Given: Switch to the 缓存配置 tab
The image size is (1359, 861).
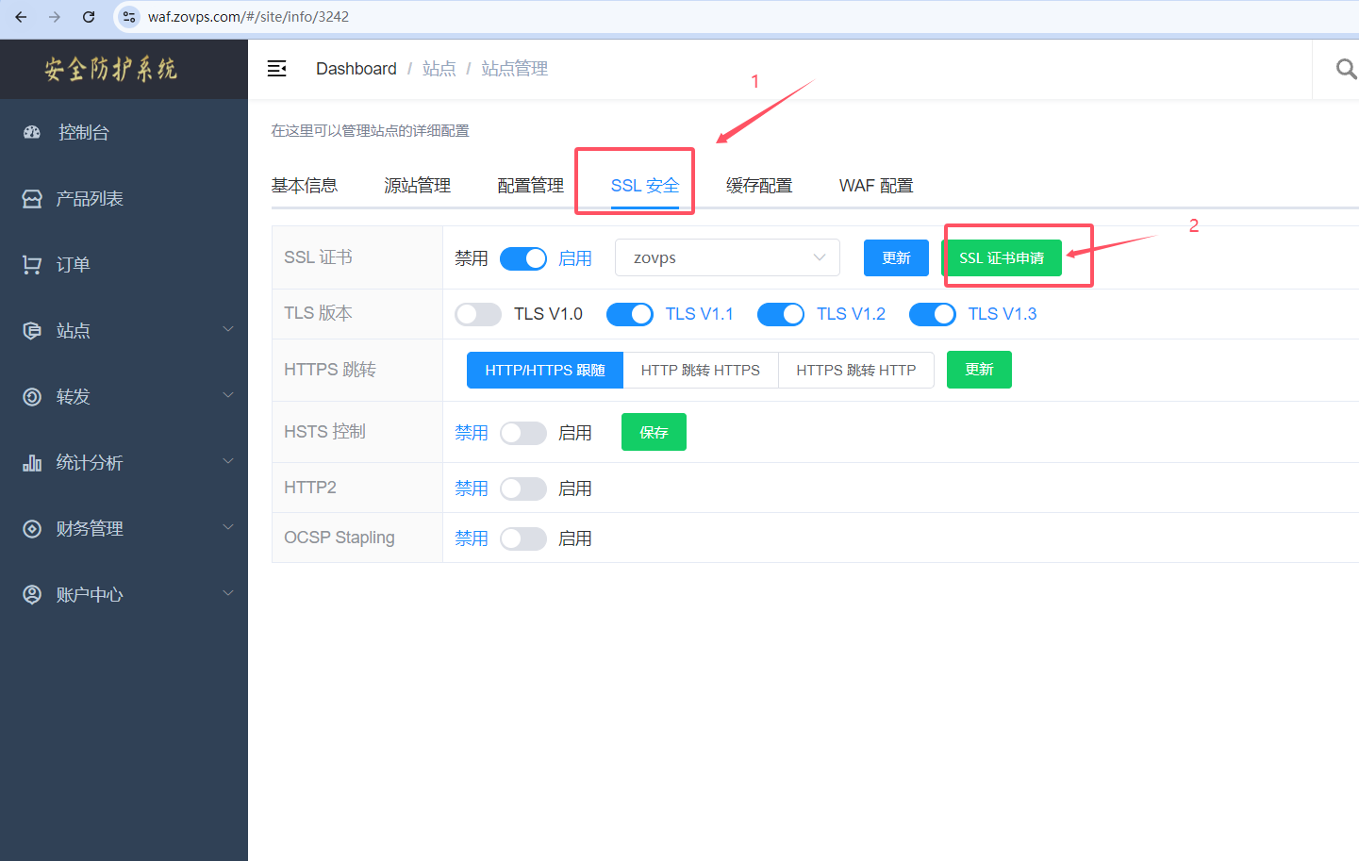Looking at the screenshot, I should pyautogui.click(x=759, y=186).
